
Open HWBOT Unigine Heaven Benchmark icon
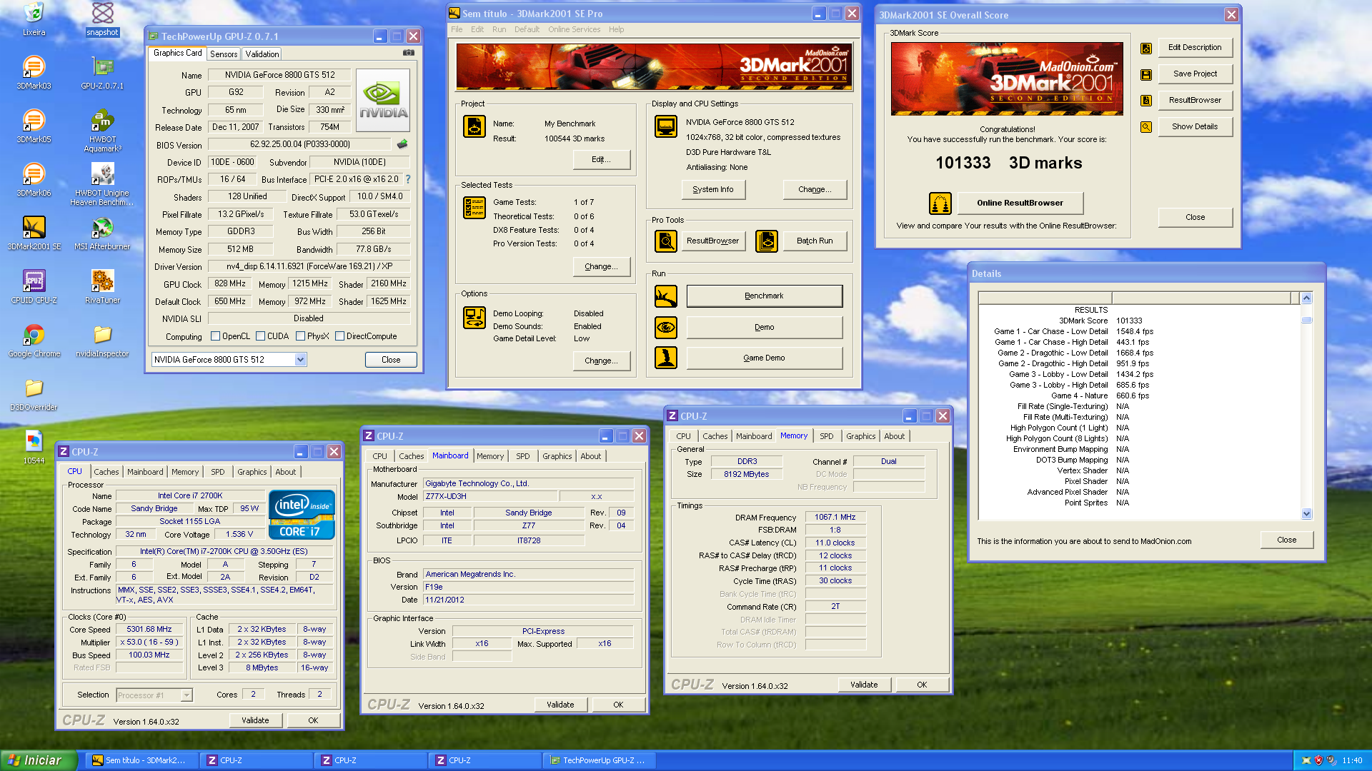pos(102,185)
